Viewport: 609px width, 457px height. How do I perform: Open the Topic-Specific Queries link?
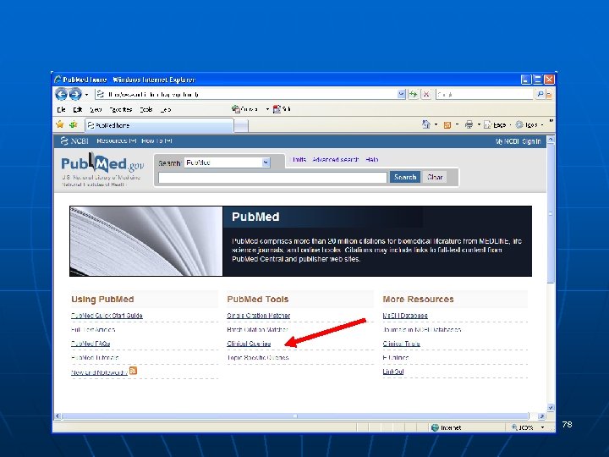coord(257,357)
